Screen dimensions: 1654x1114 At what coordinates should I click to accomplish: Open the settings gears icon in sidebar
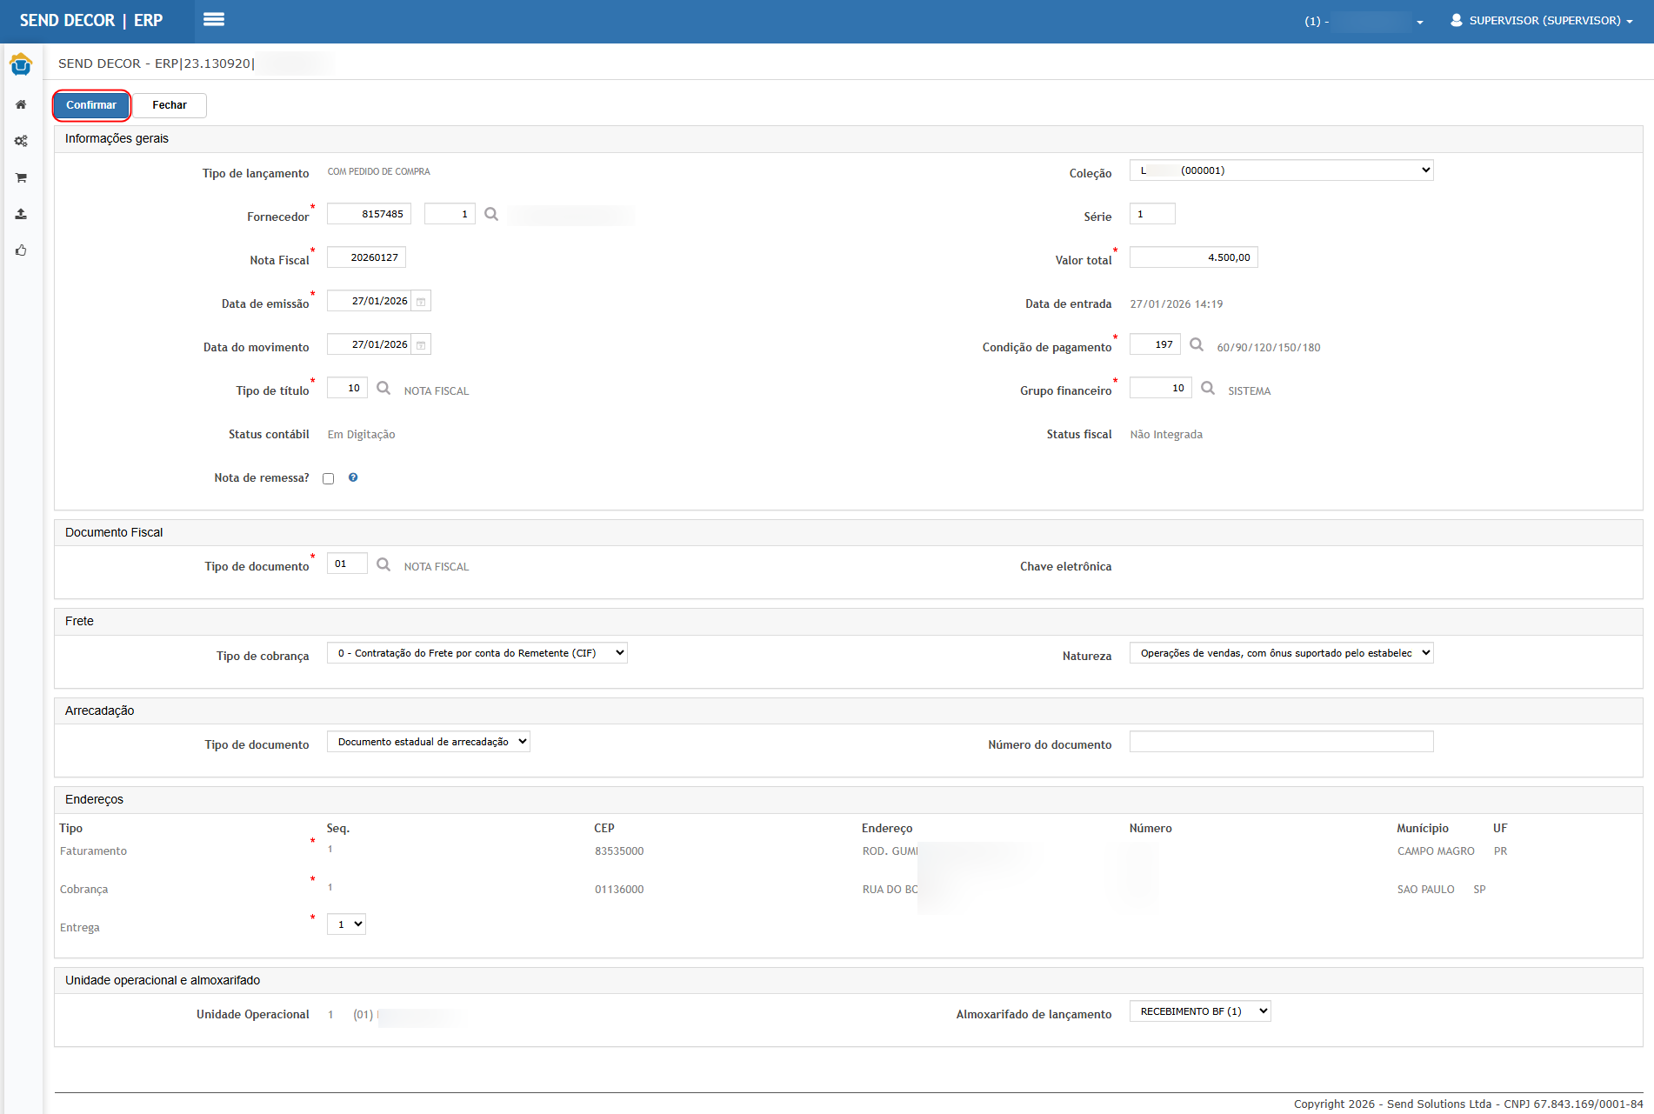21,141
